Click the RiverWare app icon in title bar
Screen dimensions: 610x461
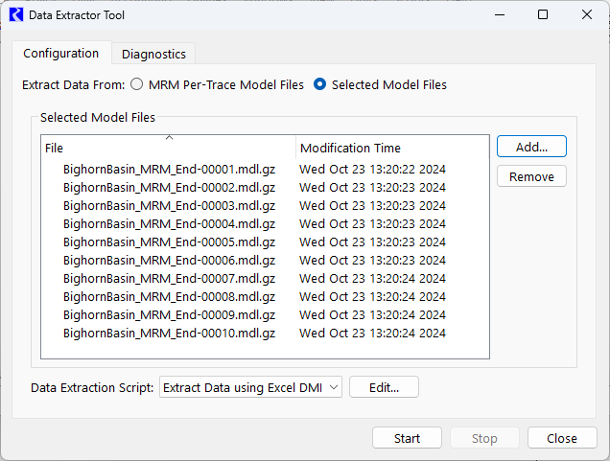16,15
